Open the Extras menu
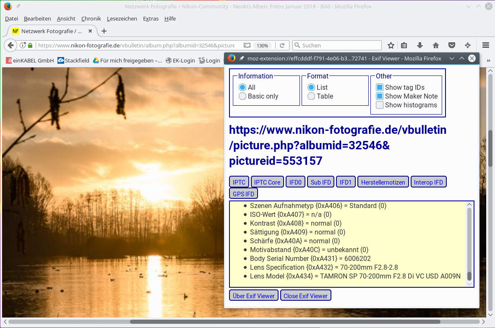Image resolution: width=495 pixels, height=328 pixels. 151,18
